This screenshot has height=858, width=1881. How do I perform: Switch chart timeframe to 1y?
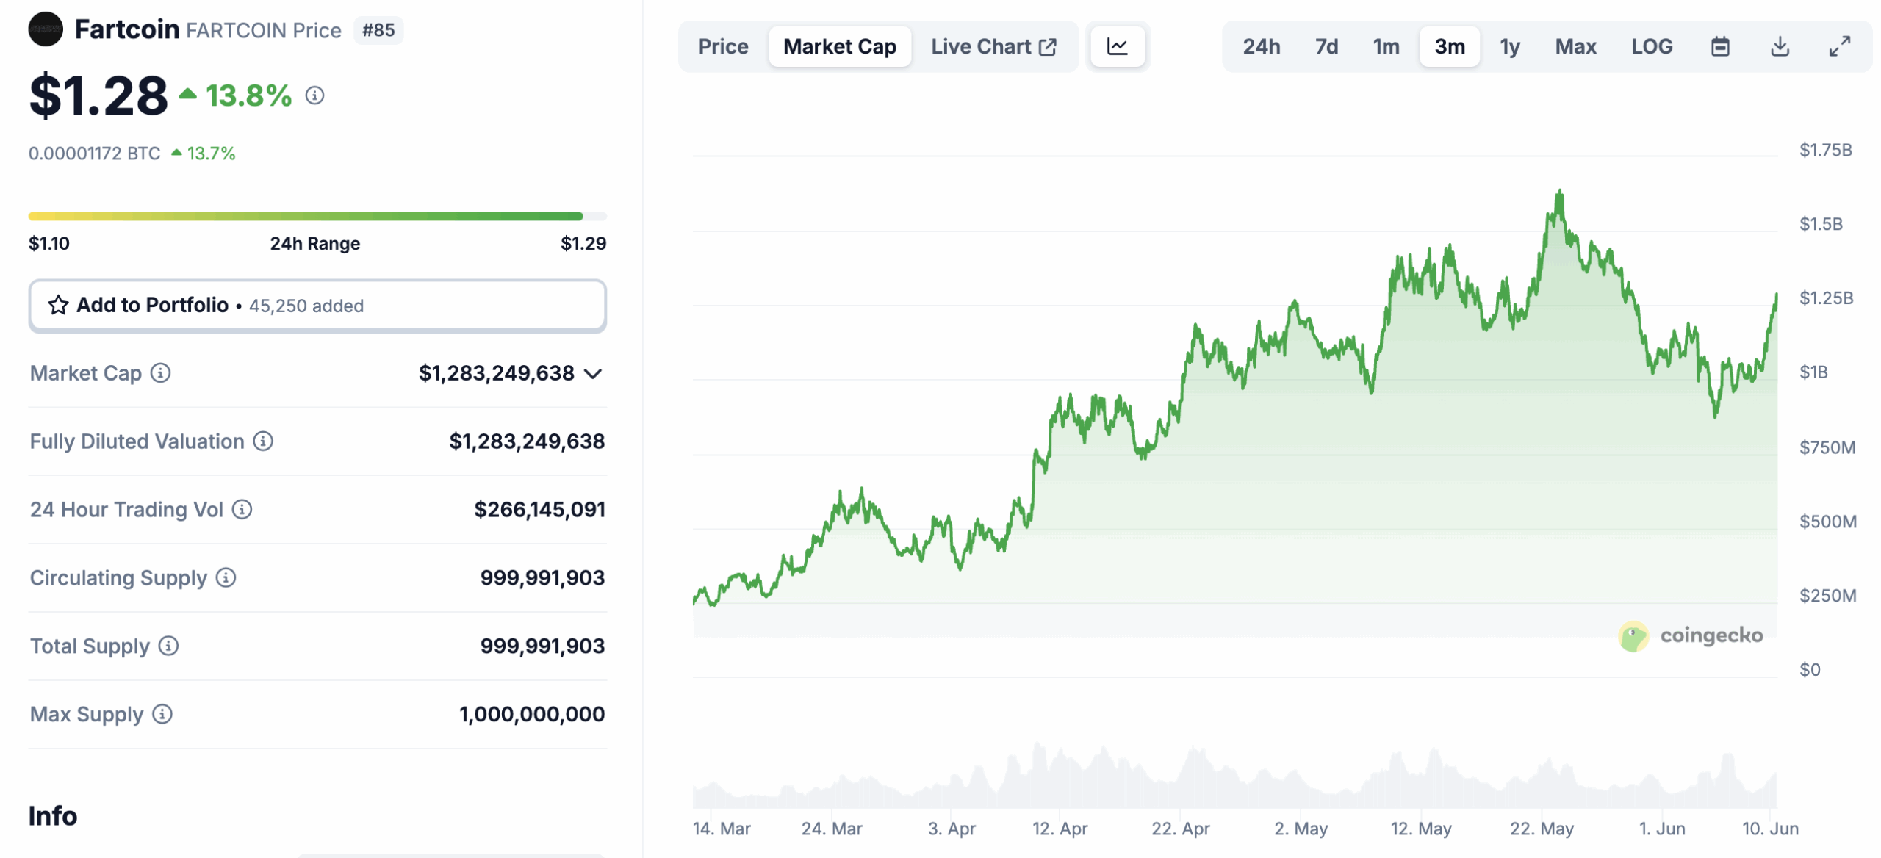tap(1509, 46)
